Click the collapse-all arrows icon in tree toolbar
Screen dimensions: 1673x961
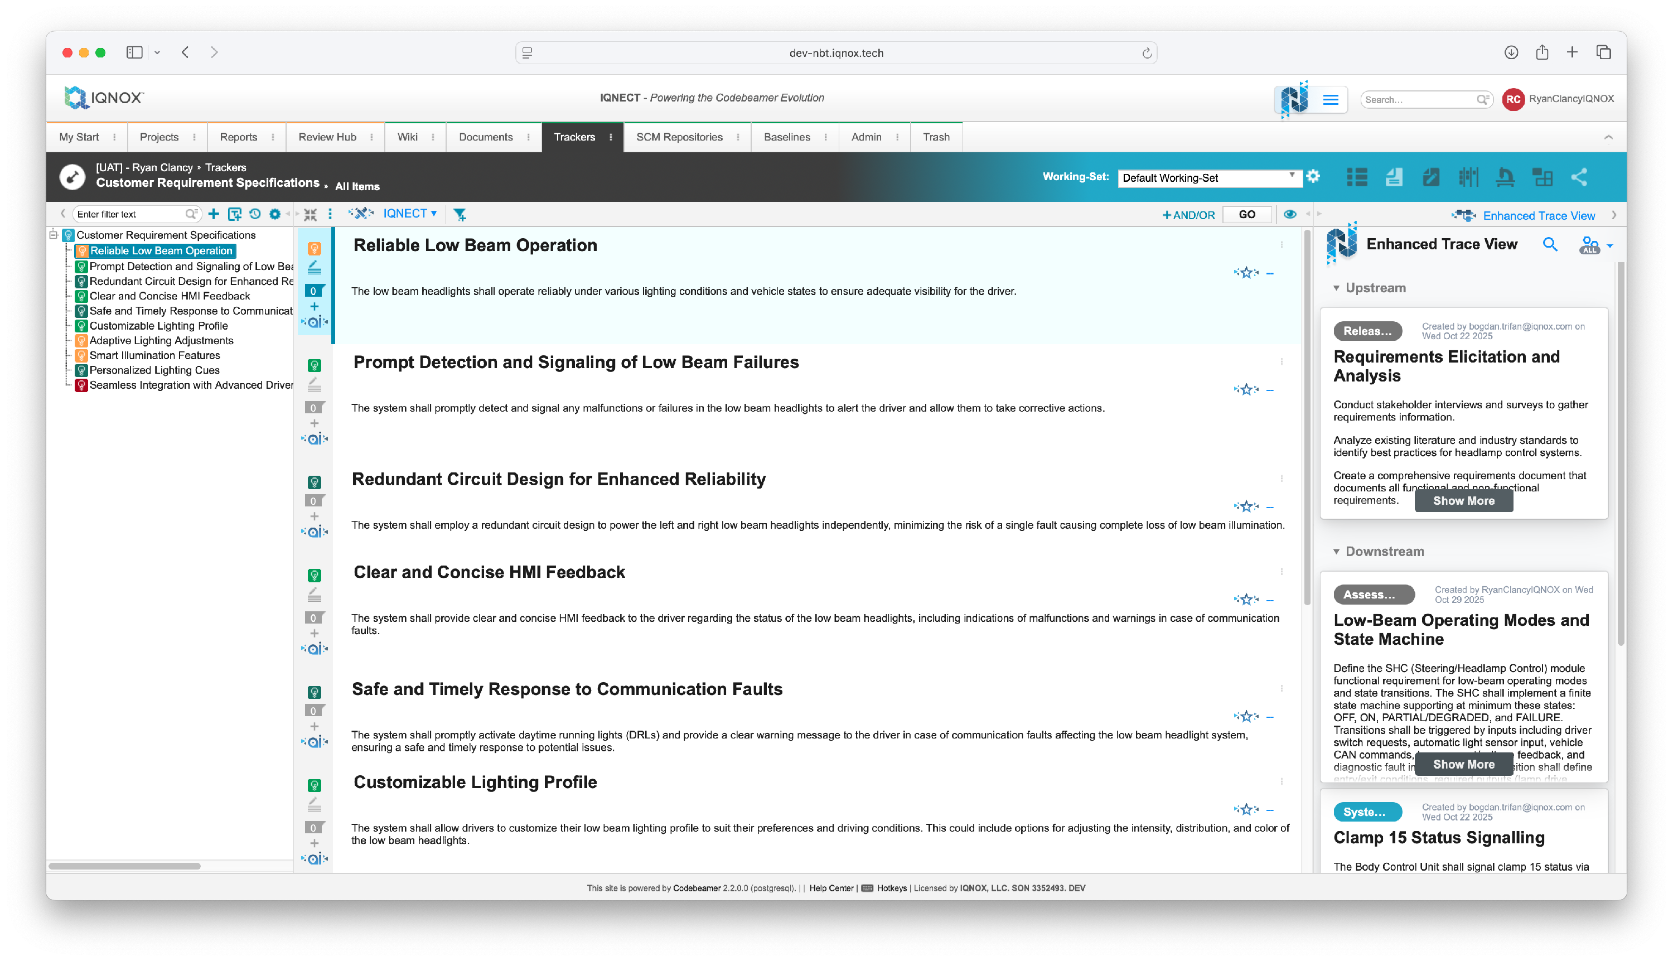310,214
